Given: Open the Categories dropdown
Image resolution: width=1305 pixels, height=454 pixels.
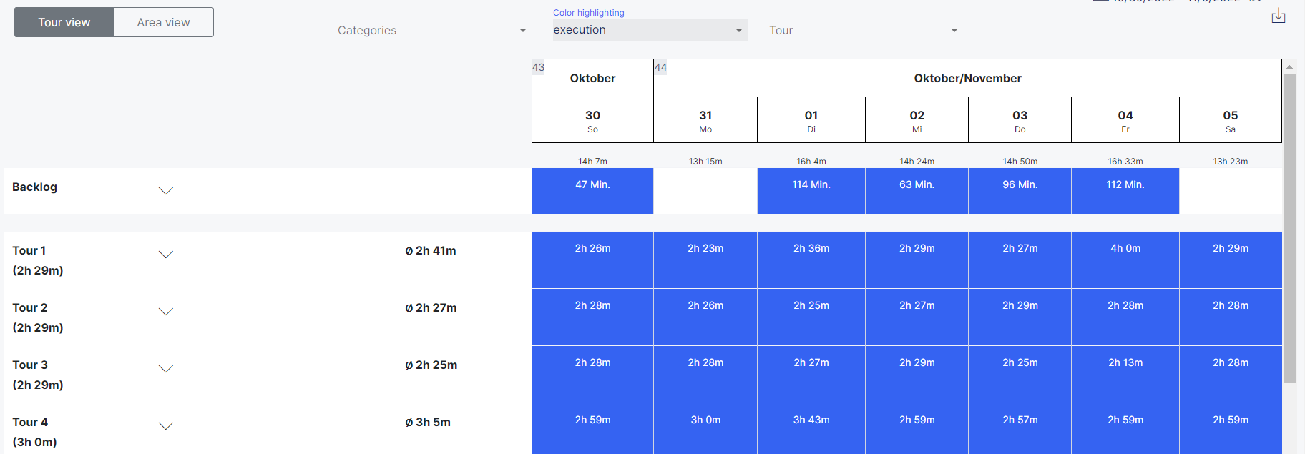Looking at the screenshot, I should tap(434, 30).
